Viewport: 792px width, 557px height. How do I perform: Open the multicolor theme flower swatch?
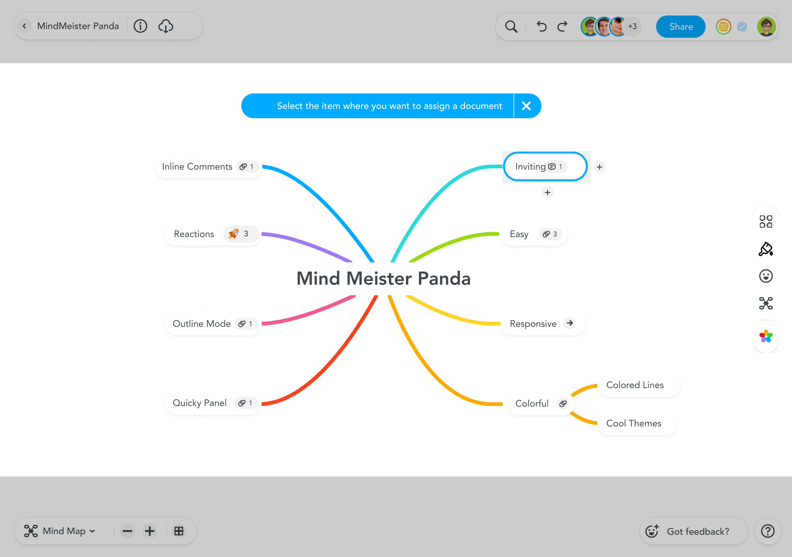coord(765,336)
